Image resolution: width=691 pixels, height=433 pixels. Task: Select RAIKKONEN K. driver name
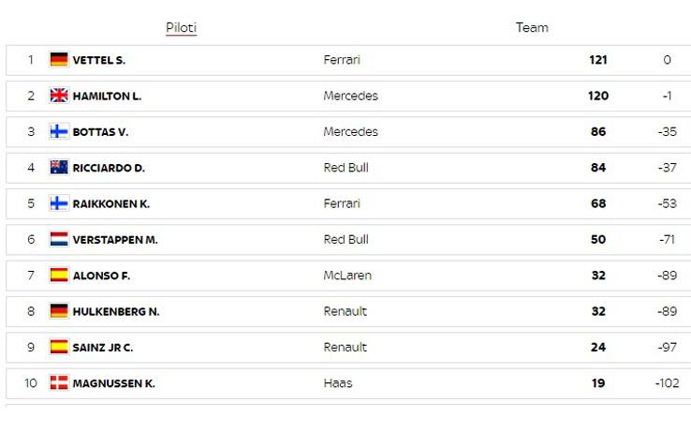[111, 203]
